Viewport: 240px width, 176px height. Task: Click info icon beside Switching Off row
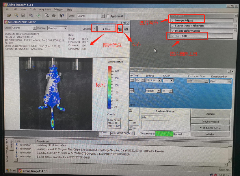(17, 145)
